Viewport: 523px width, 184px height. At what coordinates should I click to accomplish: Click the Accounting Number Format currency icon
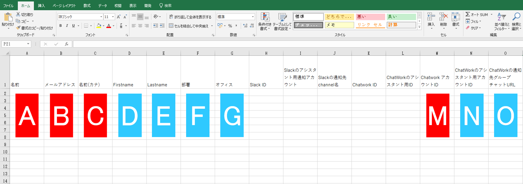220,26
